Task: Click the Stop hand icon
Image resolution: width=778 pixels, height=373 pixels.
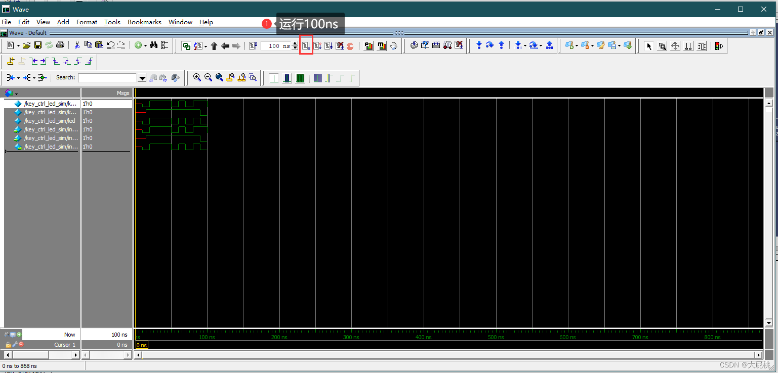Action: click(x=393, y=46)
